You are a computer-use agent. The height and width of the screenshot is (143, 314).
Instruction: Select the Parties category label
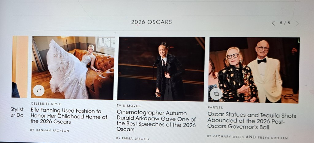215,107
